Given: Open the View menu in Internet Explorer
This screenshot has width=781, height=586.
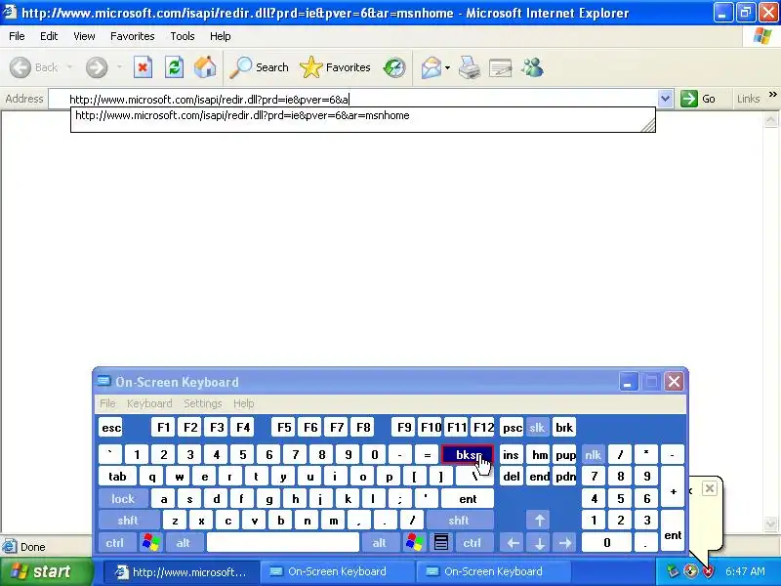Looking at the screenshot, I should pyautogui.click(x=84, y=36).
